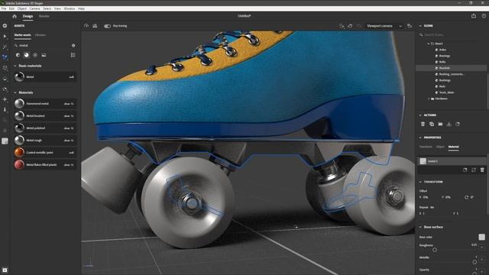Select the Truck_Main object in Scene

pyautogui.click(x=446, y=92)
